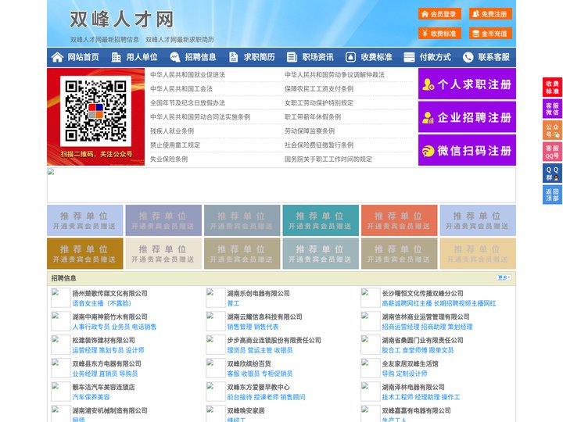The height and width of the screenshot is (422, 563).
Task: Click the teal 推荐单位 tile in the top row
Action: [321, 220]
